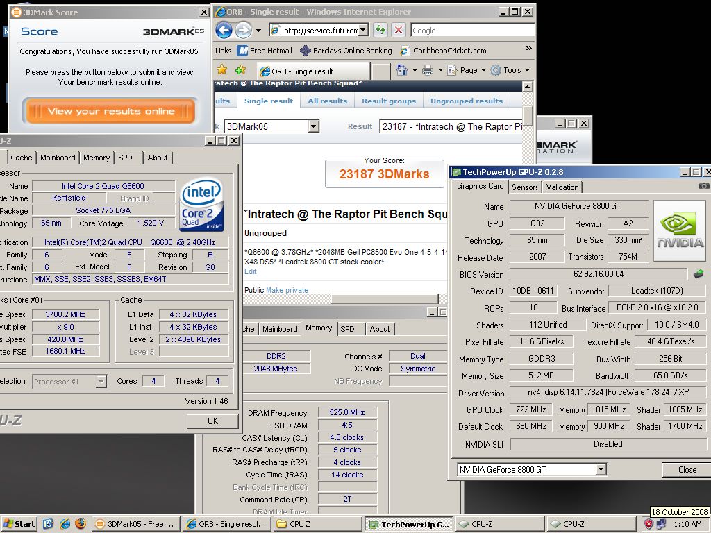Viewport: 711px width, 533px height.
Task: Switch to the Validation tab in GPU-Z
Action: [562, 187]
